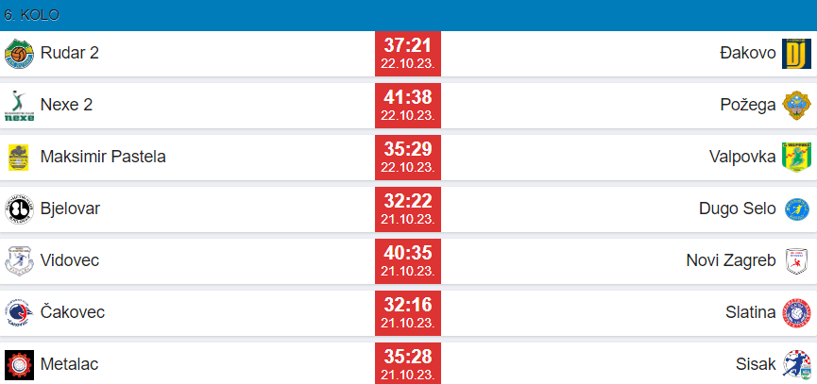Open the 41:38 match score box

click(408, 105)
